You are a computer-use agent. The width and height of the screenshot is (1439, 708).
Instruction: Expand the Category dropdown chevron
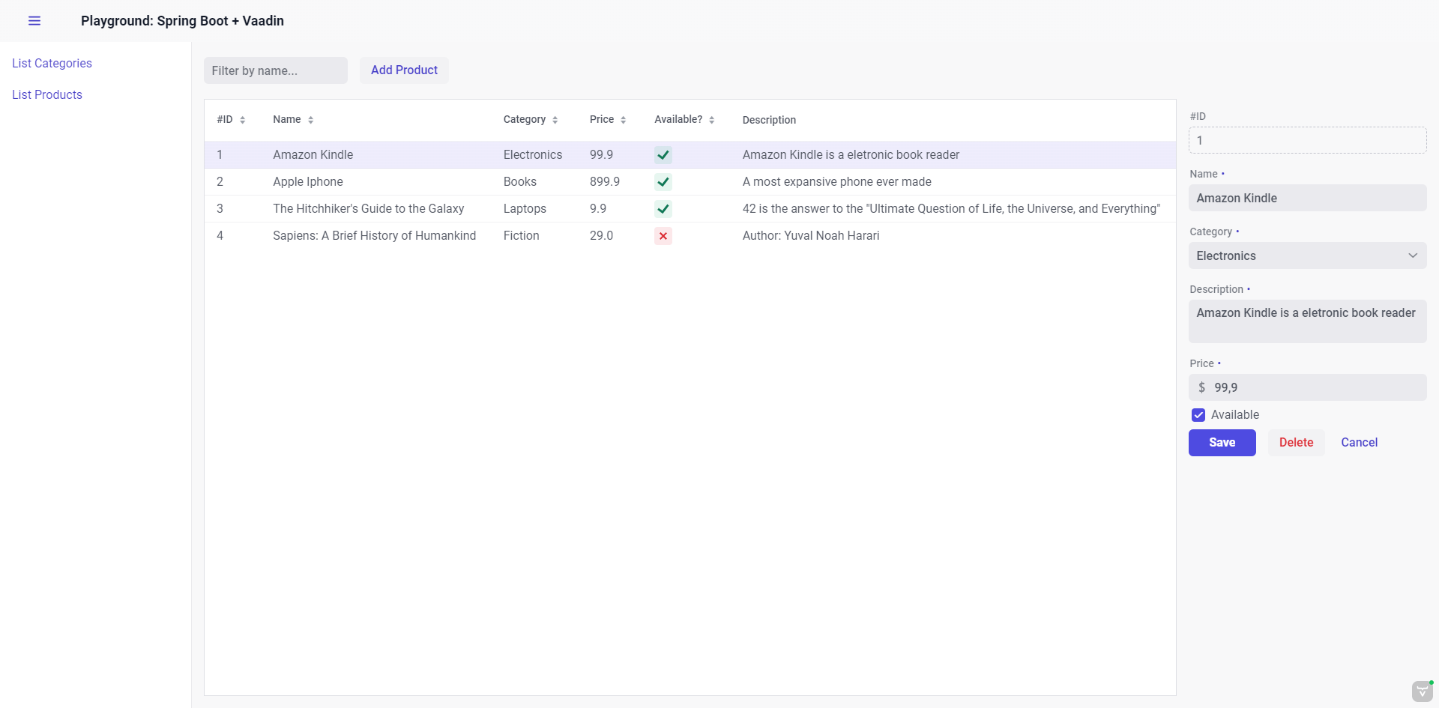1412,255
